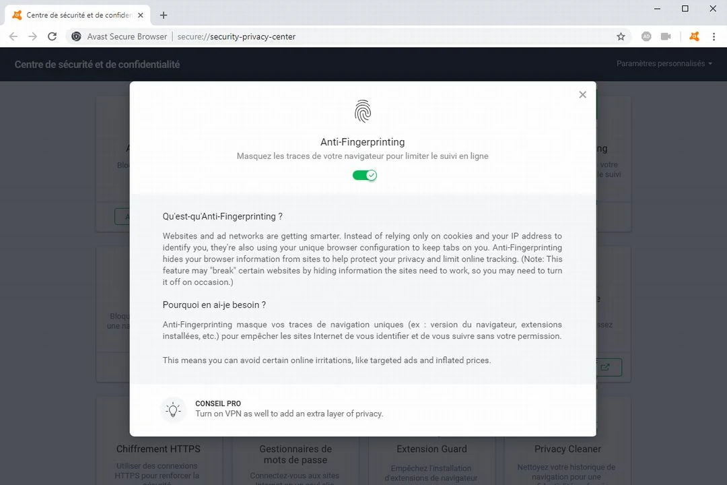The image size is (727, 485).
Task: Open the Avast security center icon
Action: coord(693,36)
